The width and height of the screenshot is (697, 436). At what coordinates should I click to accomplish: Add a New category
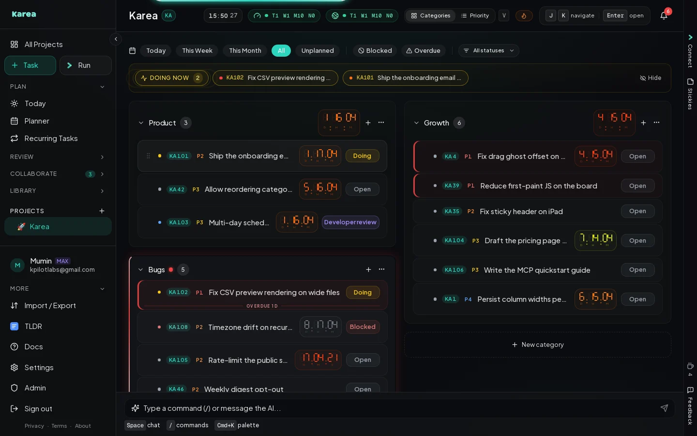click(x=538, y=345)
